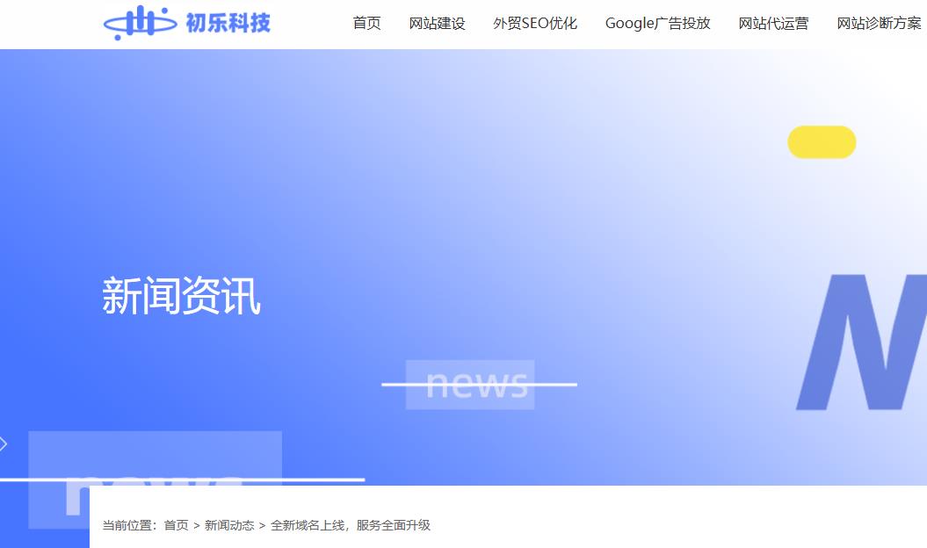Screen dimensions: 927x548
Task: Open Google广告投放 from the menu bar
Action: (657, 24)
